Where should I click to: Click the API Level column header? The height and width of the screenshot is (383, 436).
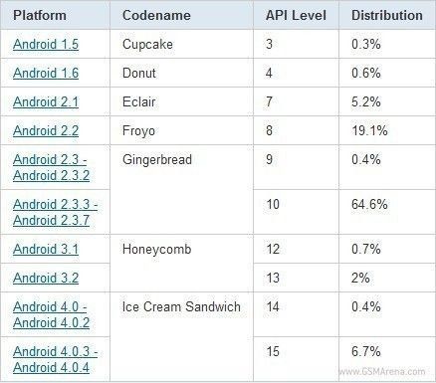pos(296,16)
